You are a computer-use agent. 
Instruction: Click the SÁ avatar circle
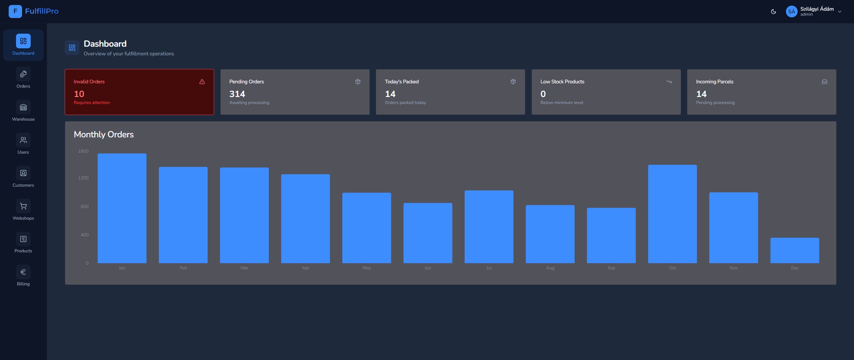tap(791, 11)
